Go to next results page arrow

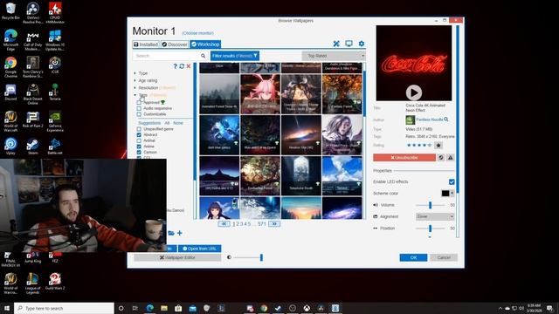point(274,224)
